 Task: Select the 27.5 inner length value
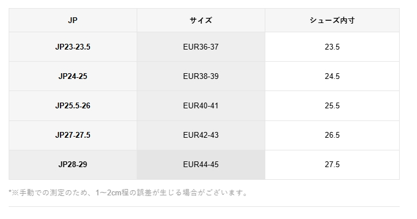pyautogui.click(x=332, y=164)
